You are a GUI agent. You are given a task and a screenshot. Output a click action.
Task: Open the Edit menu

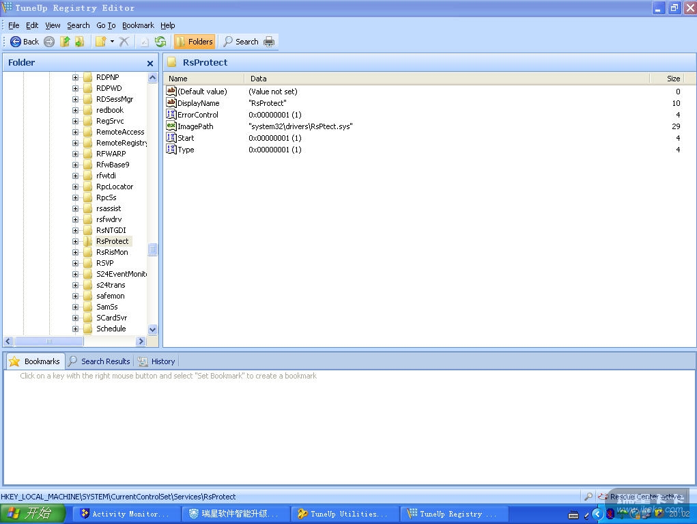pos(32,25)
